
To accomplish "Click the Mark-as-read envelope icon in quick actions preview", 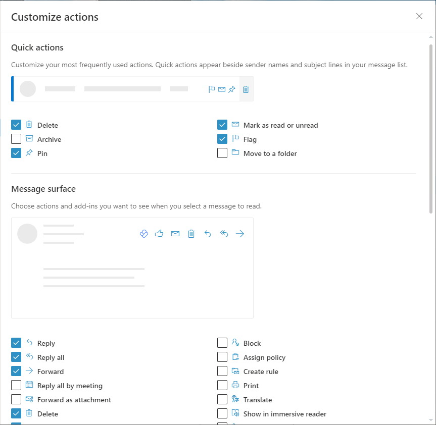I will coord(221,89).
